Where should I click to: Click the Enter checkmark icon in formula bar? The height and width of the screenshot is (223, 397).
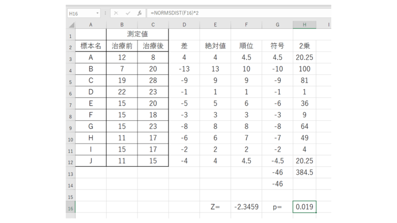128,13
